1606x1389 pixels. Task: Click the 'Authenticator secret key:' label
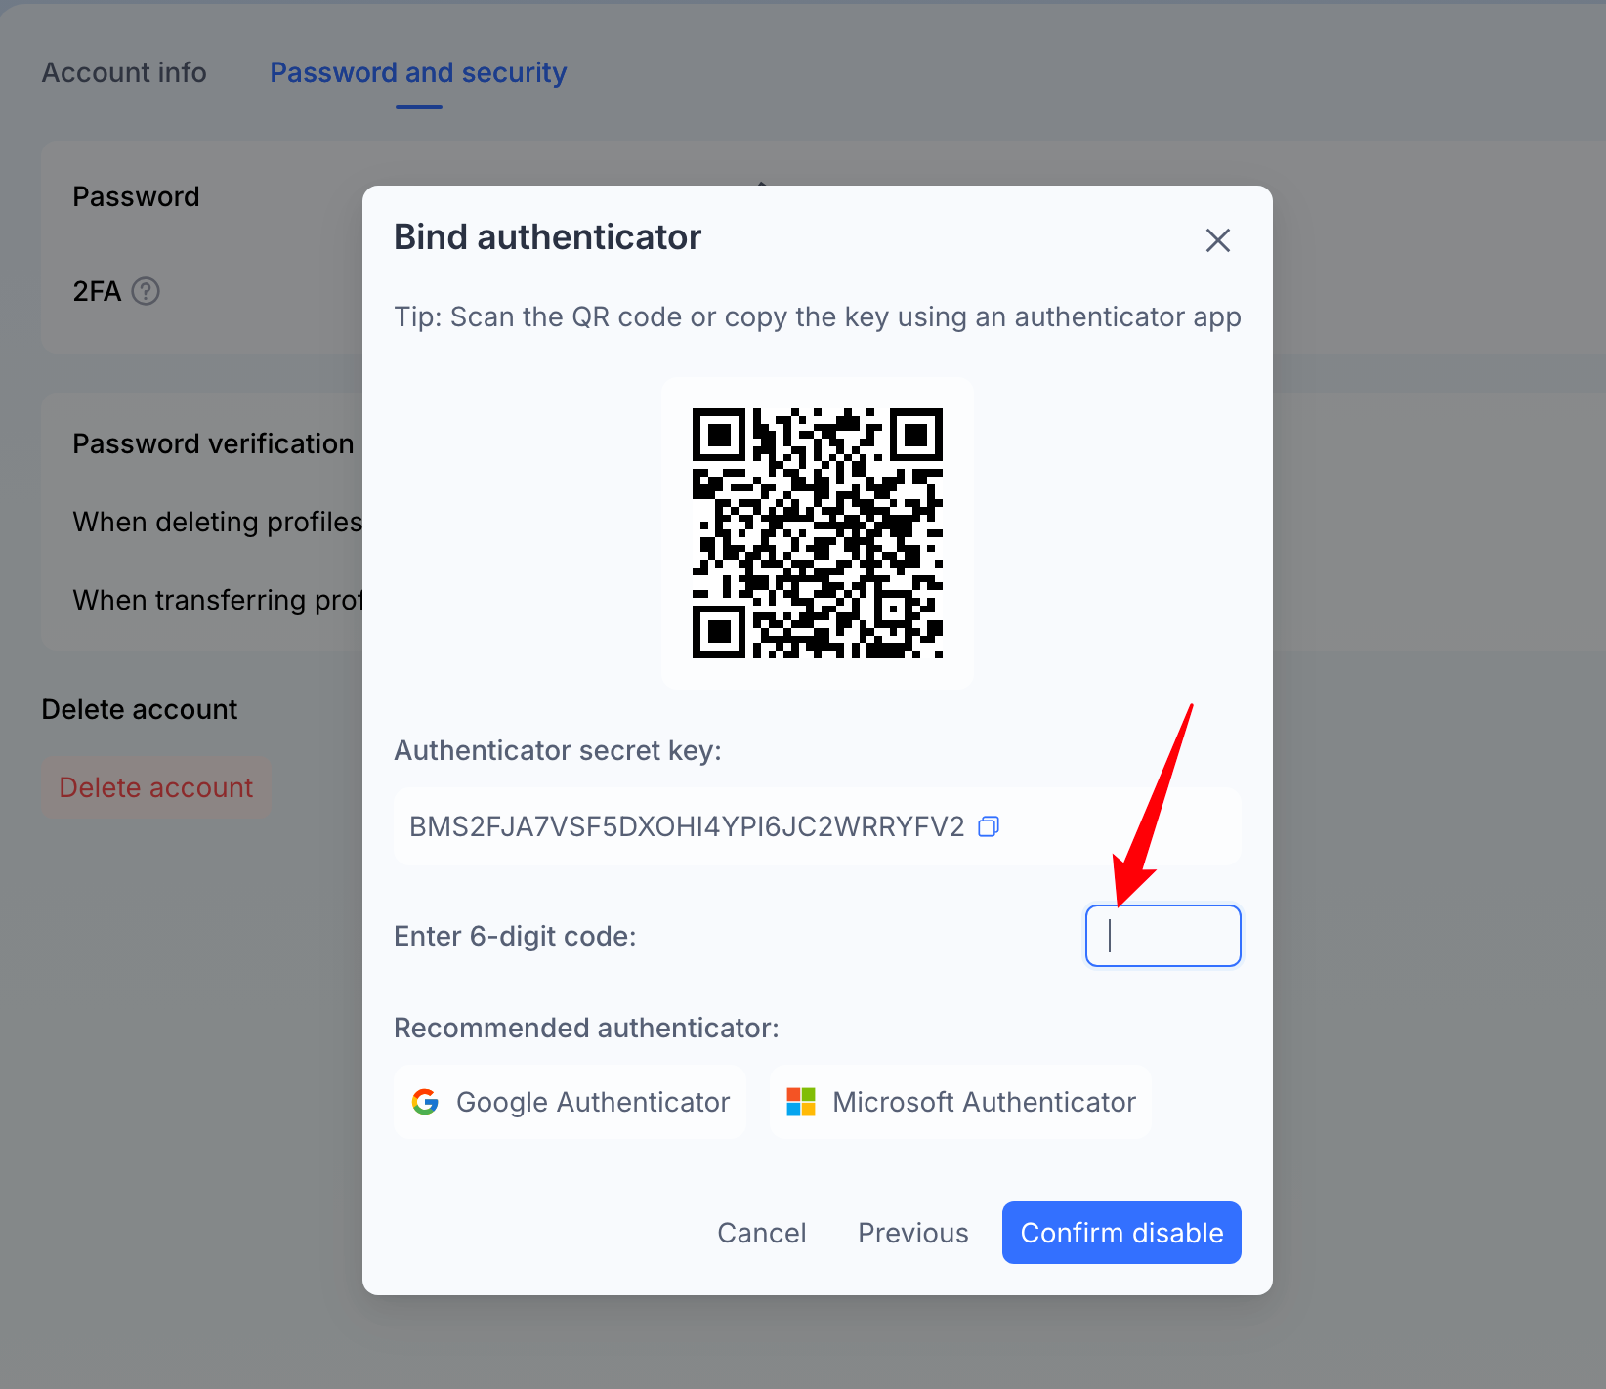(x=558, y=750)
